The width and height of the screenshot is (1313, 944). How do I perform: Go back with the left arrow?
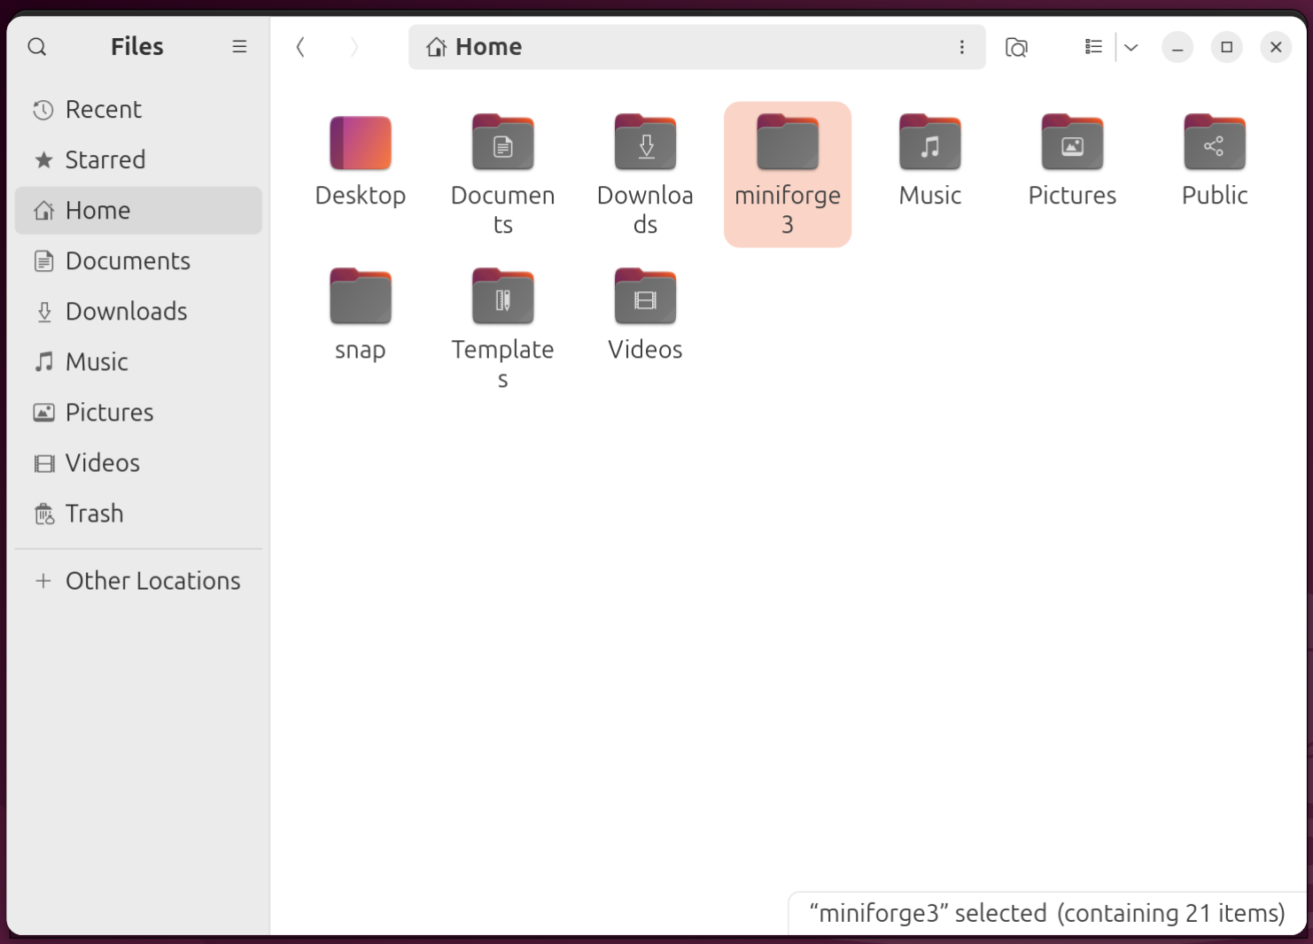pyautogui.click(x=300, y=47)
